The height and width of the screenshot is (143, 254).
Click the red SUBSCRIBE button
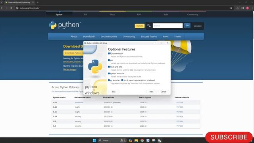click(x=229, y=137)
